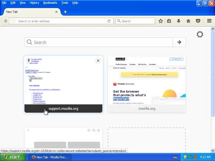Open new tab page settings gear
Viewport: 215px width, 161px height.
pyautogui.click(x=200, y=34)
